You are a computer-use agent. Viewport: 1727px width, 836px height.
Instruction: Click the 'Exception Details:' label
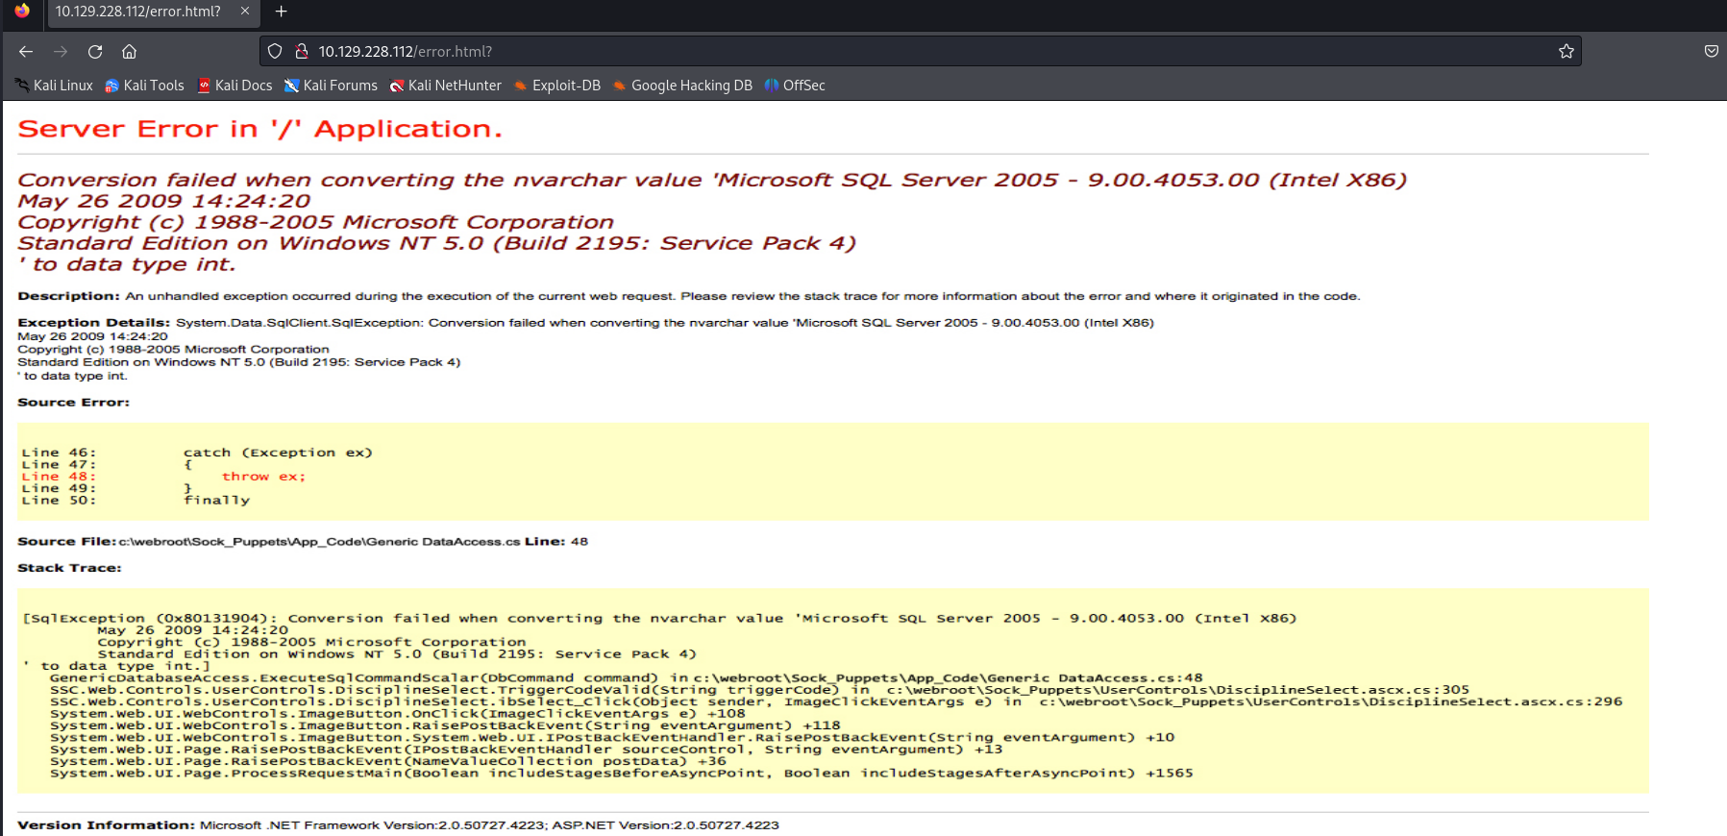pyautogui.click(x=93, y=323)
